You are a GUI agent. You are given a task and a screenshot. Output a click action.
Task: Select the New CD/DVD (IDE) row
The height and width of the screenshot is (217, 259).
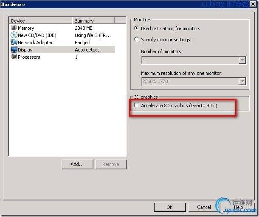pyautogui.click(x=63, y=35)
